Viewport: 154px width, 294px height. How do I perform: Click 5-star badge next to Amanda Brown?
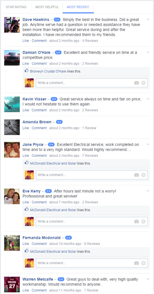pos(59,122)
